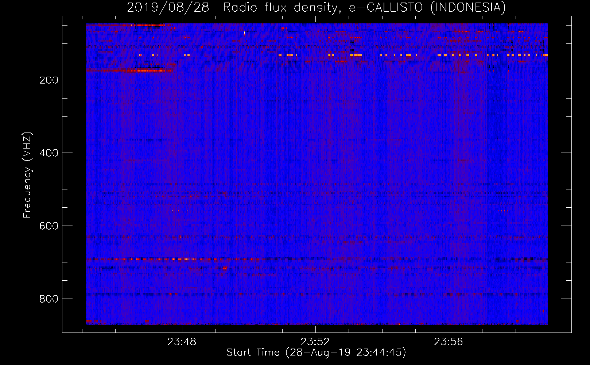Click the 23:52 time tick label

(x=315, y=342)
